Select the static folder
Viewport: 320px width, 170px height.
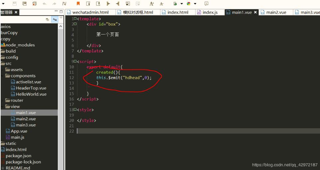click(x=11, y=143)
